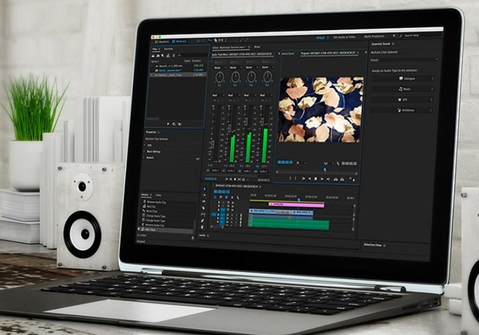Viewport: 479px width, 335px height.
Task: Click the Audio 4 volume fader
Action: tap(262, 121)
